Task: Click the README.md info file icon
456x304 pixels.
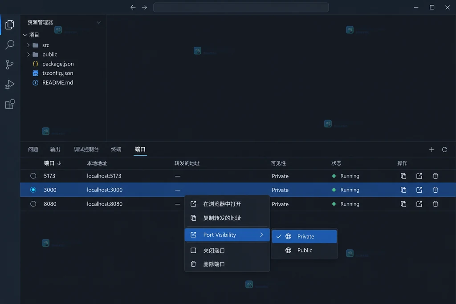Action: click(x=36, y=82)
